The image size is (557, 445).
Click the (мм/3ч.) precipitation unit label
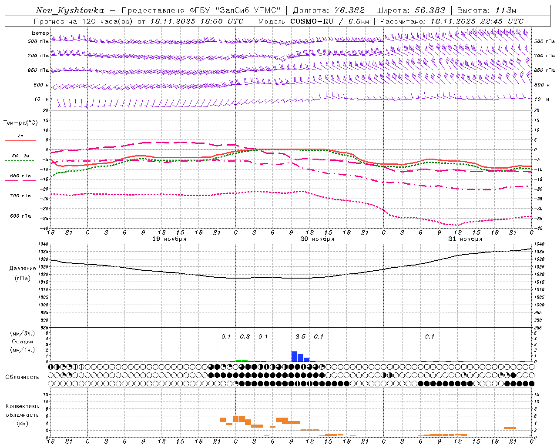point(23,334)
